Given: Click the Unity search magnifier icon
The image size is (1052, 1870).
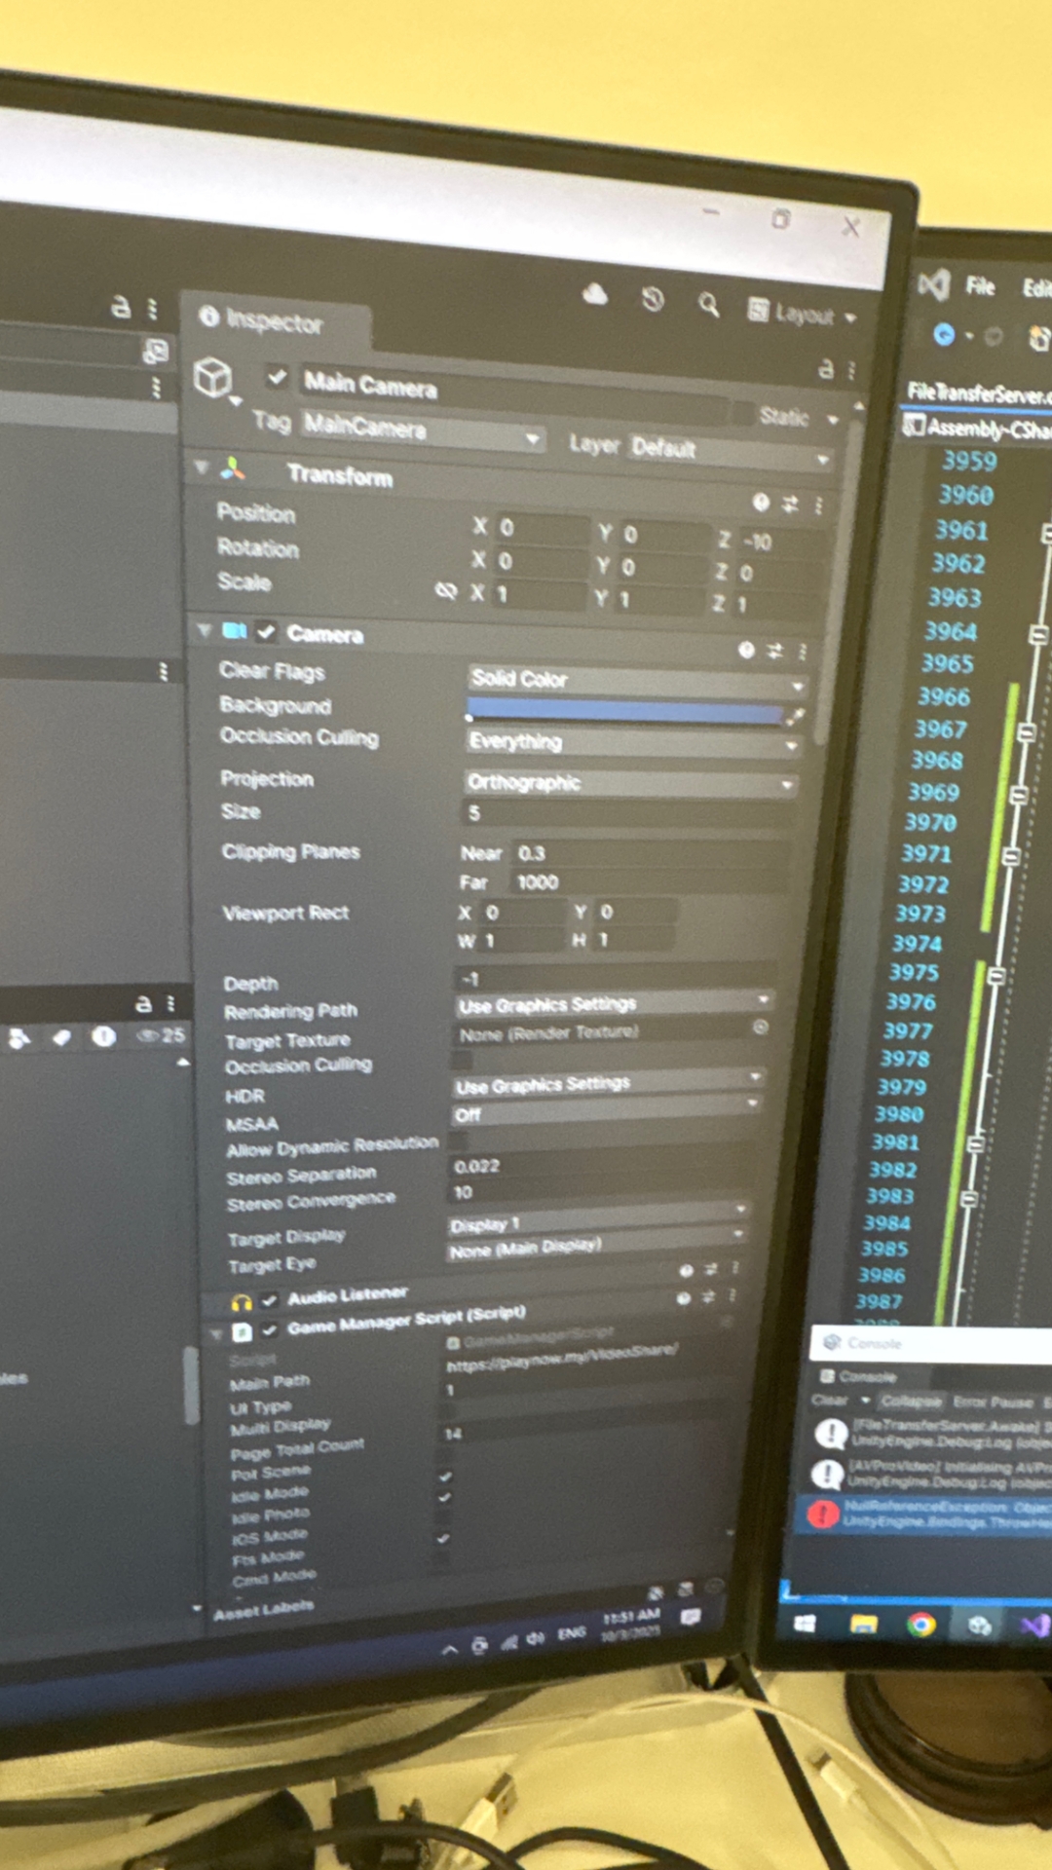Looking at the screenshot, I should (708, 306).
